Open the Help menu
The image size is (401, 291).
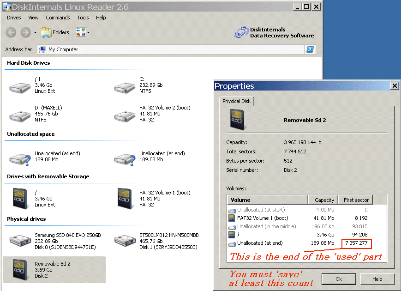[x=101, y=18]
